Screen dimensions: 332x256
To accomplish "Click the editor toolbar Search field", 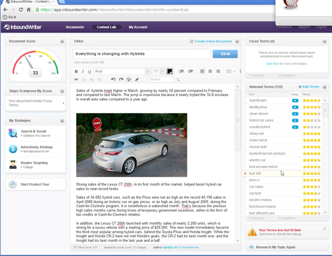I will [x=161, y=79].
